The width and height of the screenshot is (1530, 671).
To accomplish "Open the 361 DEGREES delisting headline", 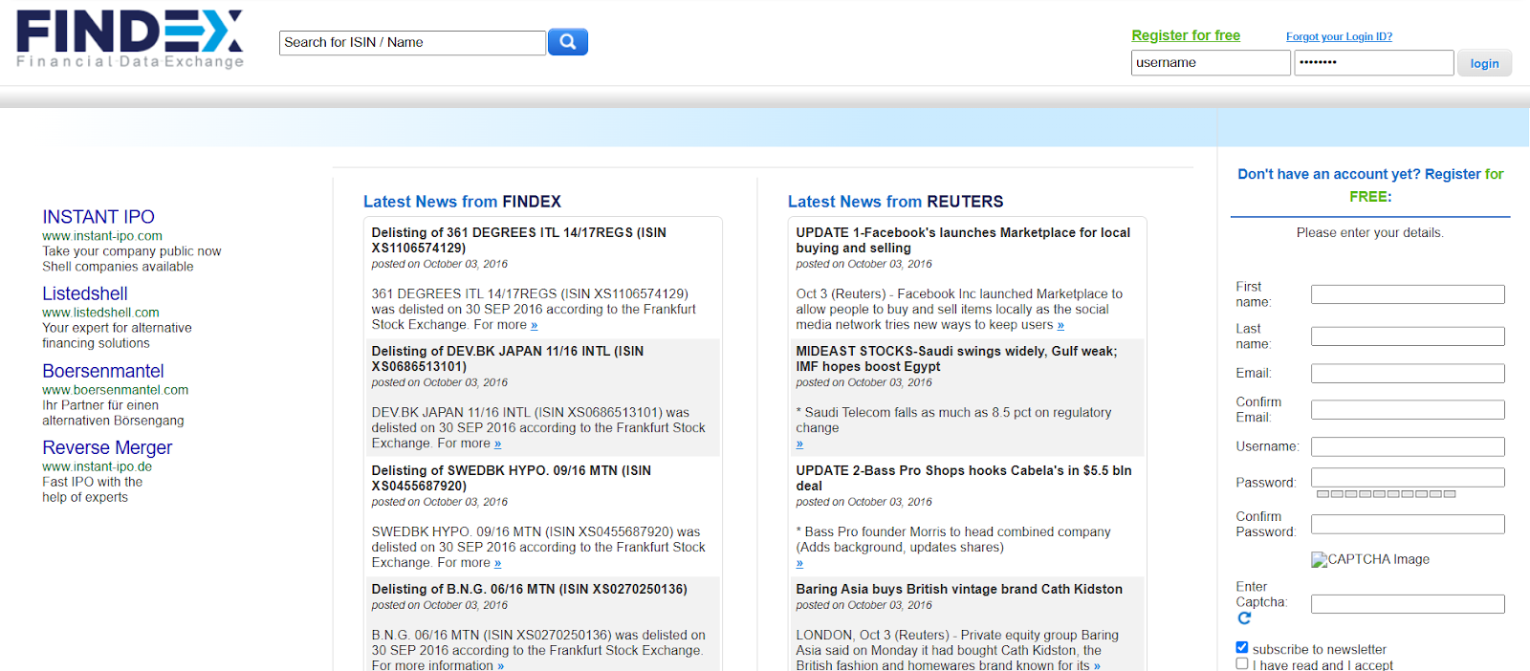I will click(518, 240).
